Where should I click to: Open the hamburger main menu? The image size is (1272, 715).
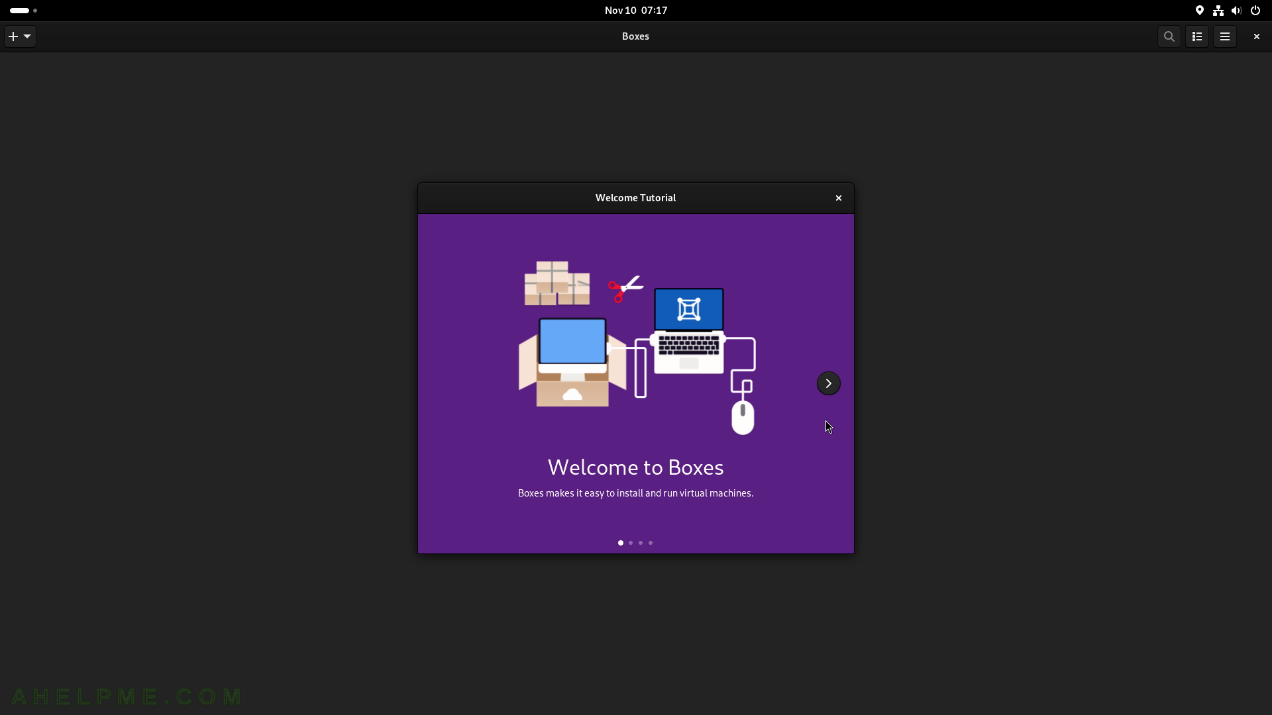coord(1225,36)
